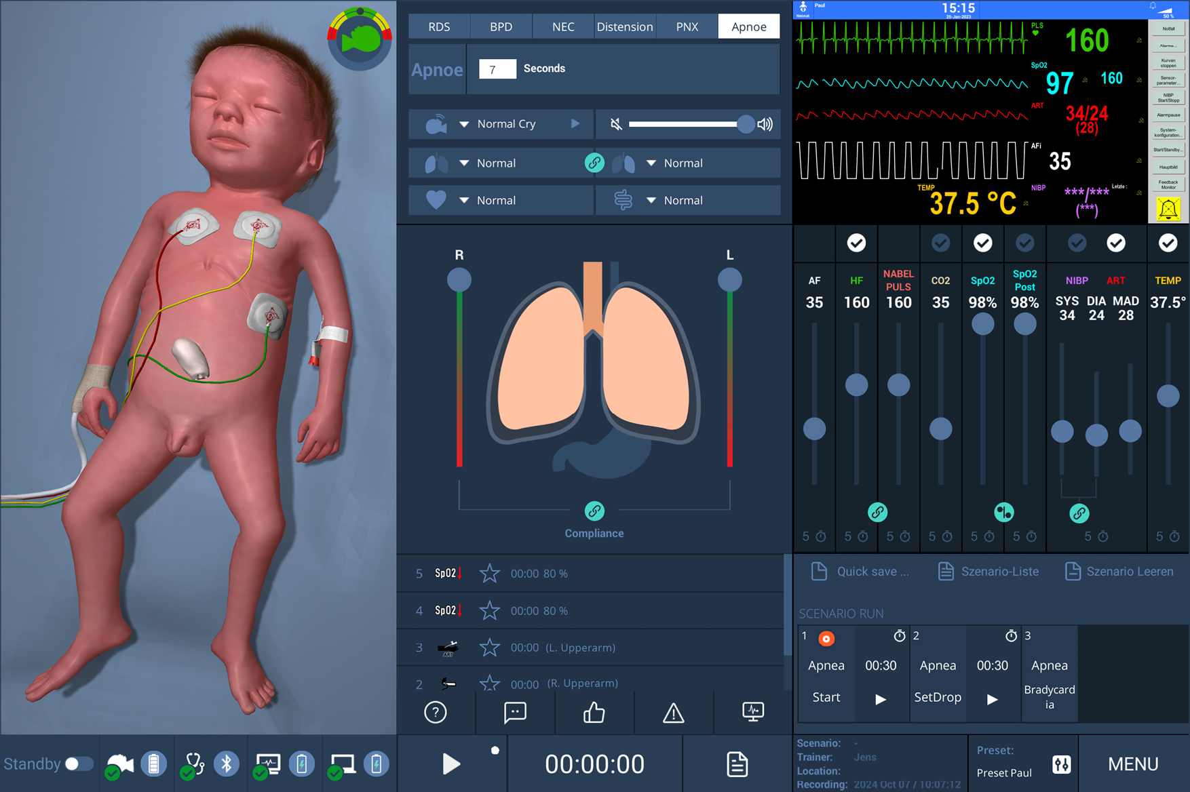Click the Compliance link icon

(x=594, y=511)
